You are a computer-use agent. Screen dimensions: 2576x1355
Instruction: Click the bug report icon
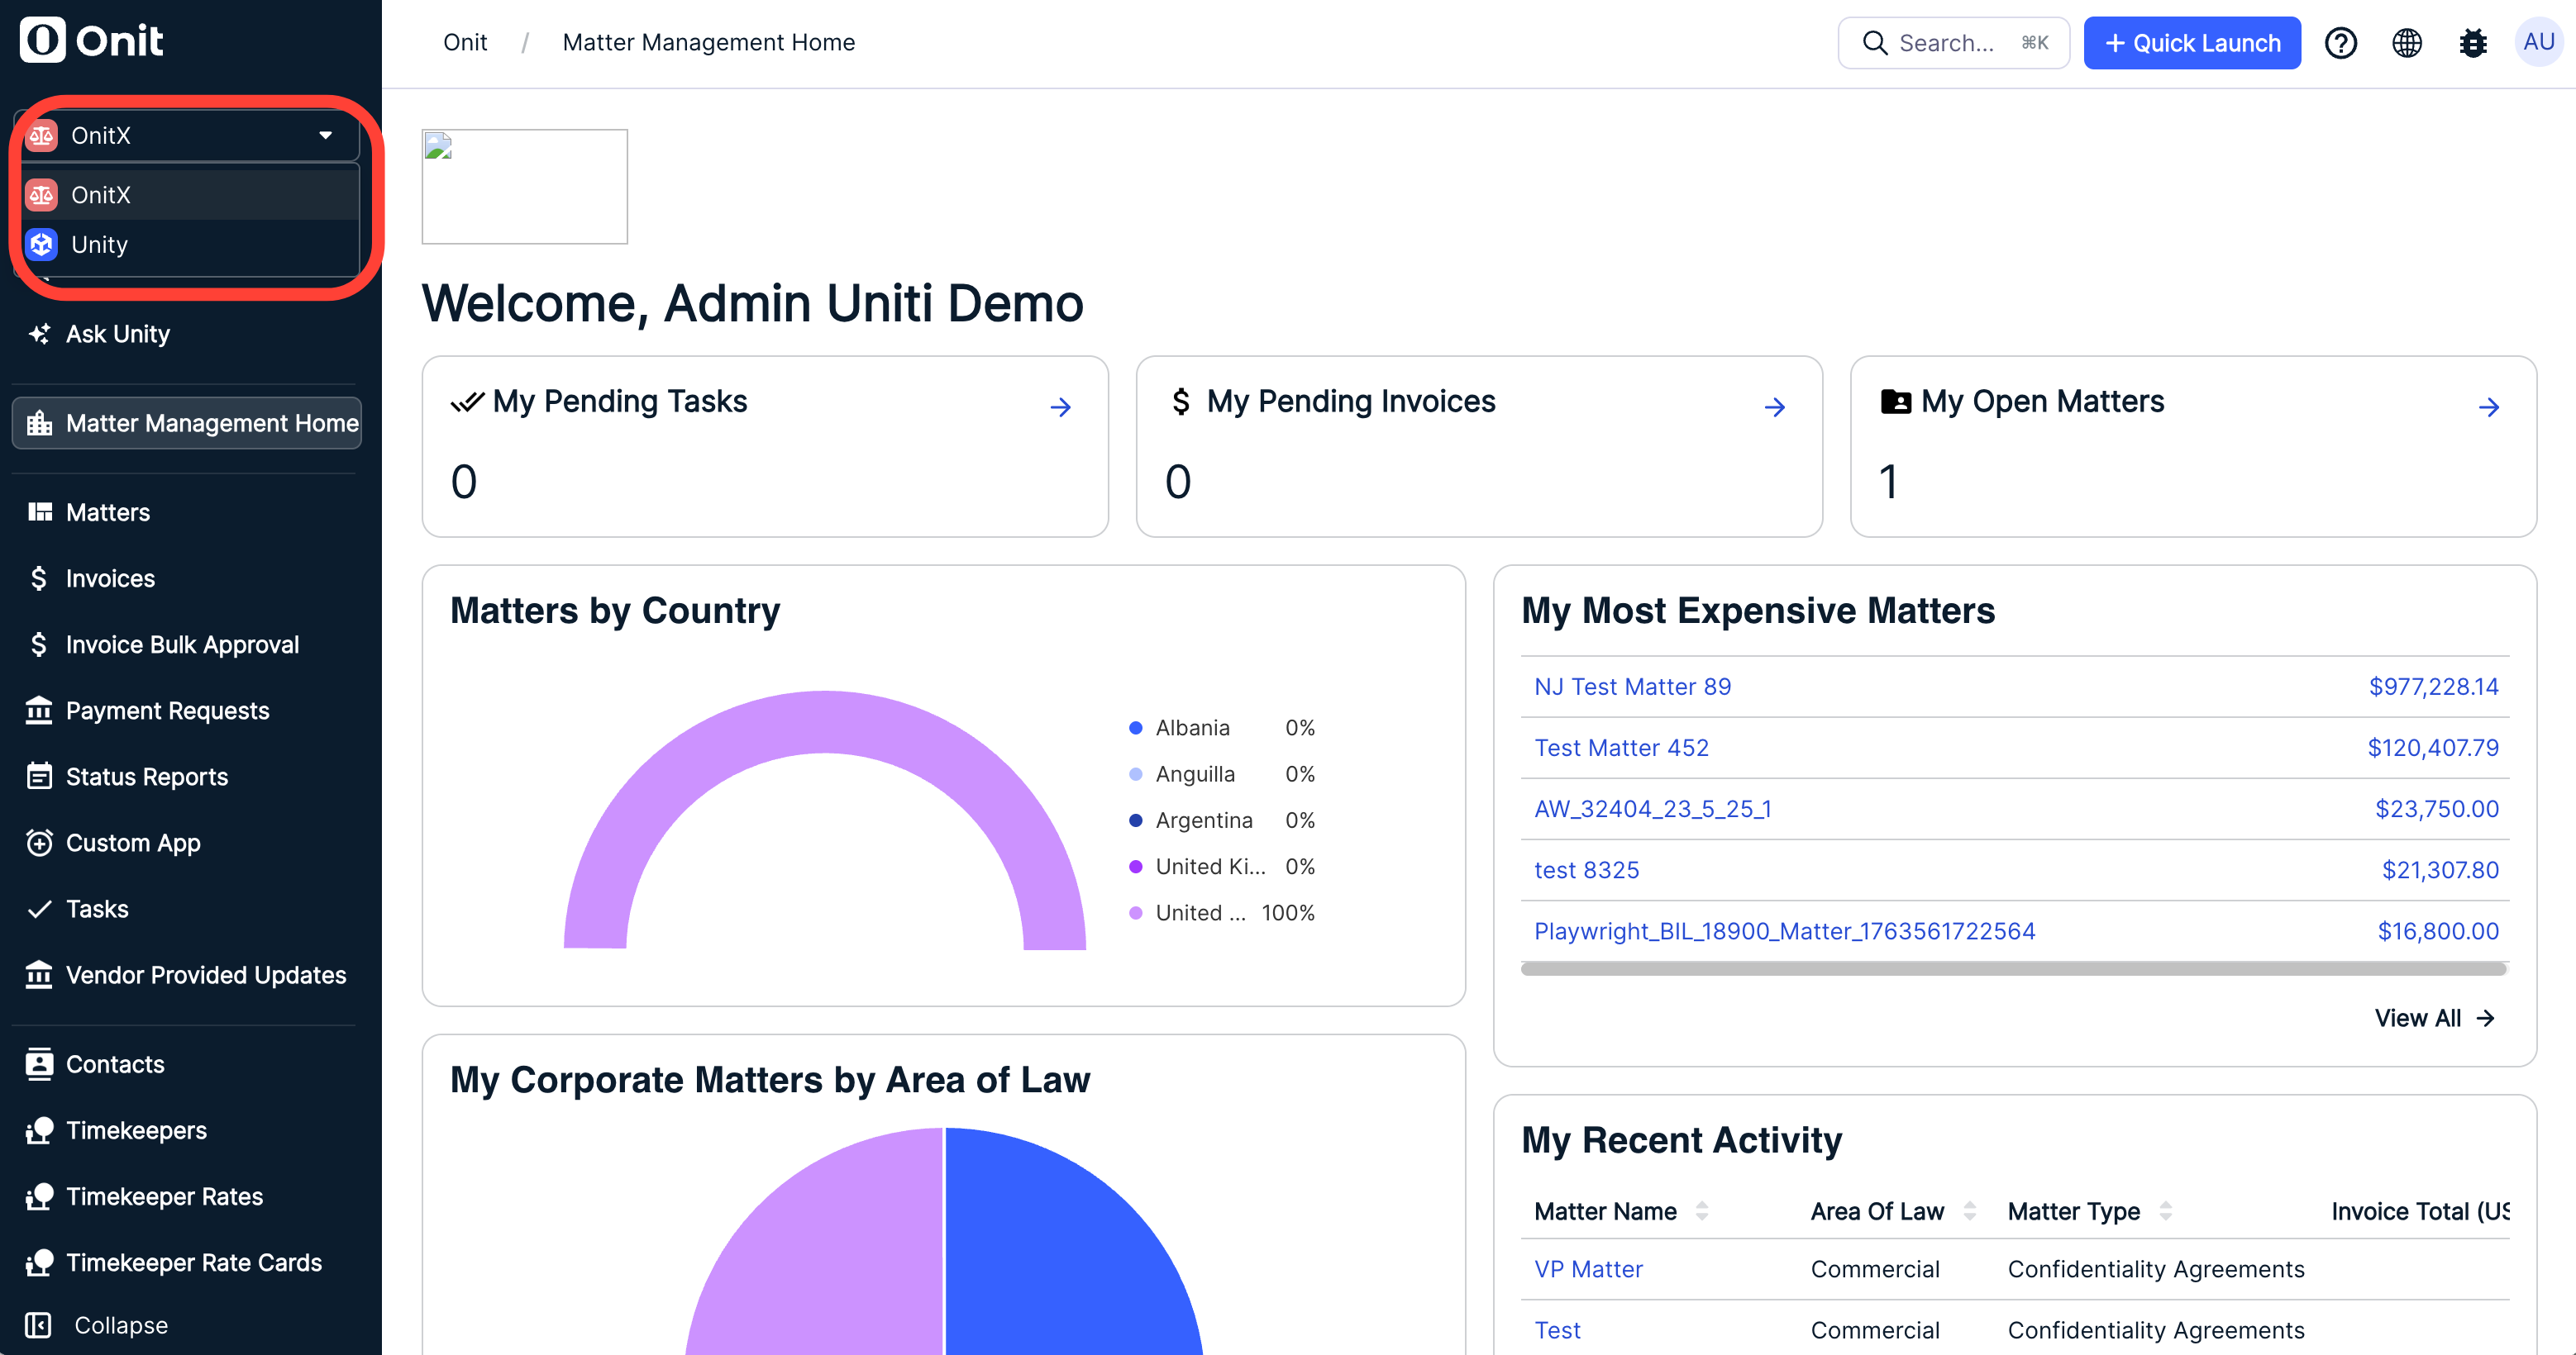[x=2472, y=43]
